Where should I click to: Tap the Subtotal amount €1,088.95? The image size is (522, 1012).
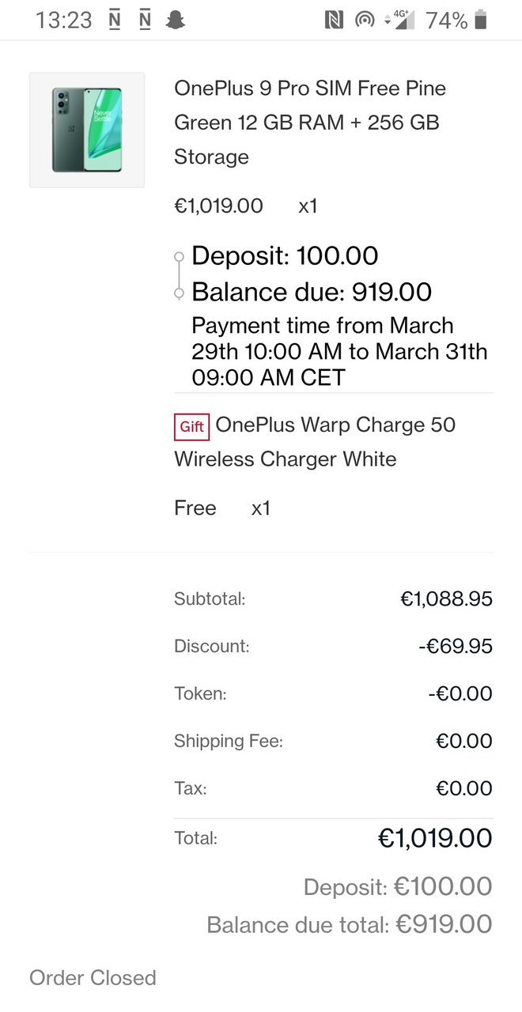pos(446,599)
